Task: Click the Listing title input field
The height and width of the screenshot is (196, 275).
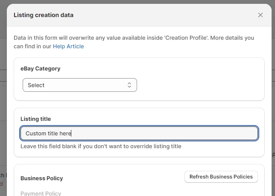Action: pos(139,133)
